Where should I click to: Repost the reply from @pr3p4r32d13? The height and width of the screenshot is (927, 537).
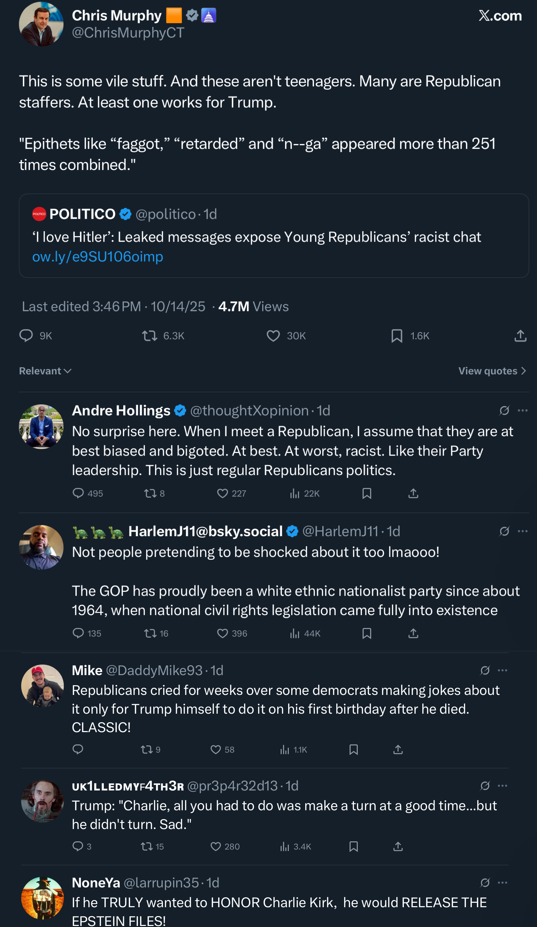pyautogui.click(x=147, y=846)
